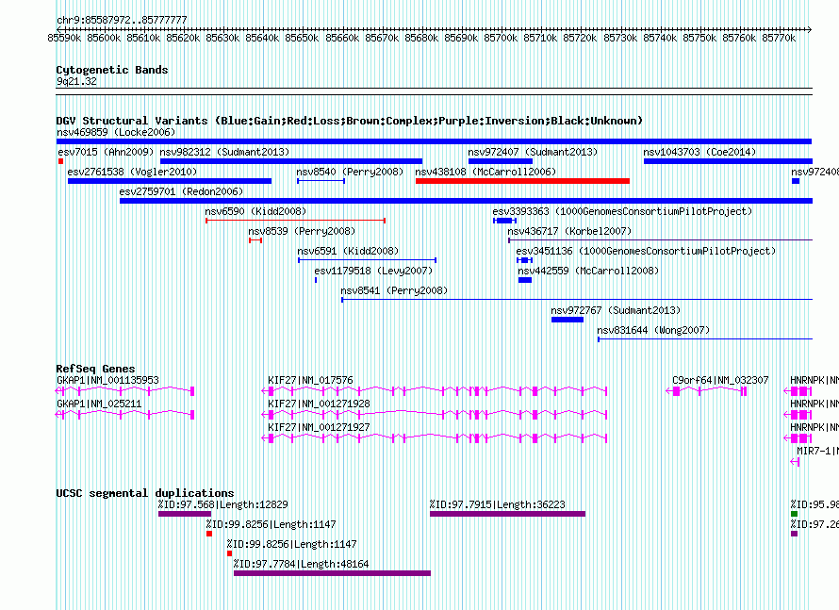The height and width of the screenshot is (610, 839).
Task: Click the nsv982312 (Sudmant2013) variant bar
Action: click(291, 161)
